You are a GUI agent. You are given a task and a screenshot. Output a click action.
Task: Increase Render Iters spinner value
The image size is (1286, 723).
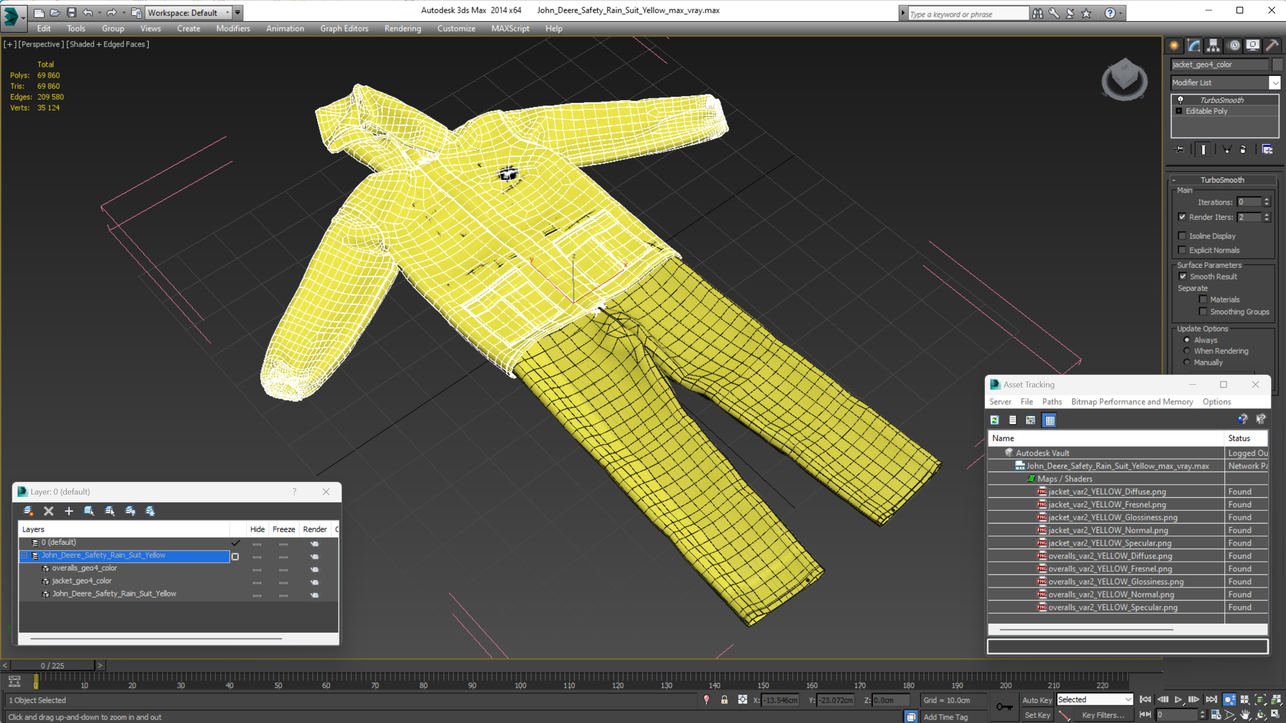pos(1267,214)
